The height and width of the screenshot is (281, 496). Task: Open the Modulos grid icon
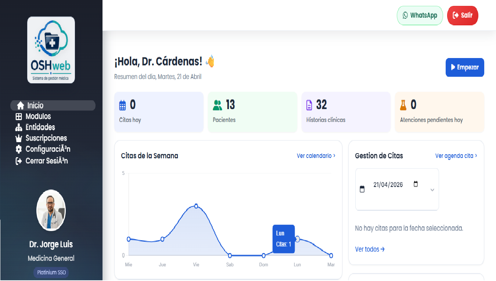pyautogui.click(x=19, y=117)
